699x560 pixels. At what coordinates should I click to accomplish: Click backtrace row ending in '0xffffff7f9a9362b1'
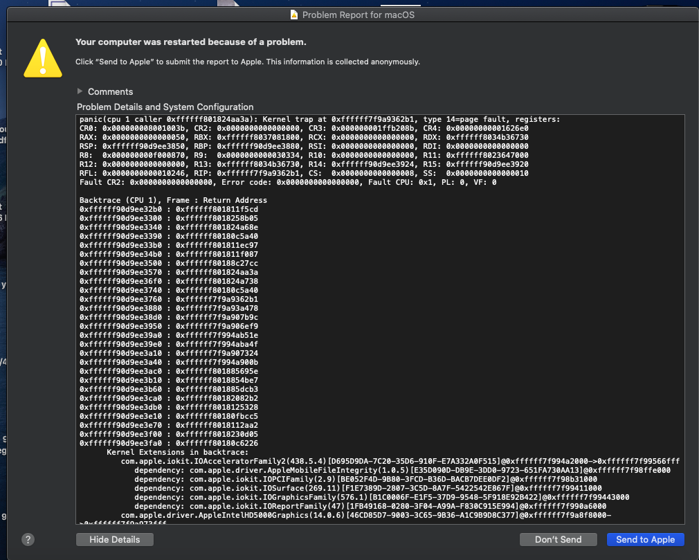coord(169,299)
